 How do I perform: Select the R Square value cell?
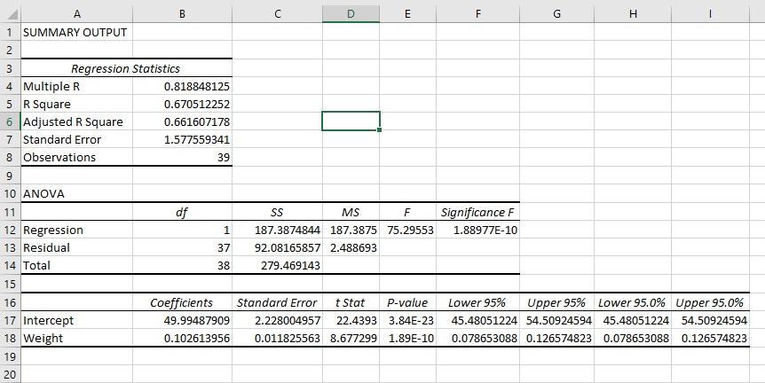tap(183, 105)
